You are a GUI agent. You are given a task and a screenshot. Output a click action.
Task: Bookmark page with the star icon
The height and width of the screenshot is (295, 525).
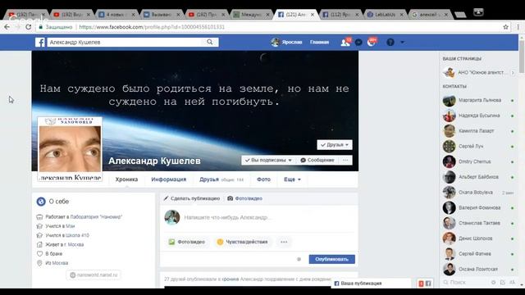[505, 27]
